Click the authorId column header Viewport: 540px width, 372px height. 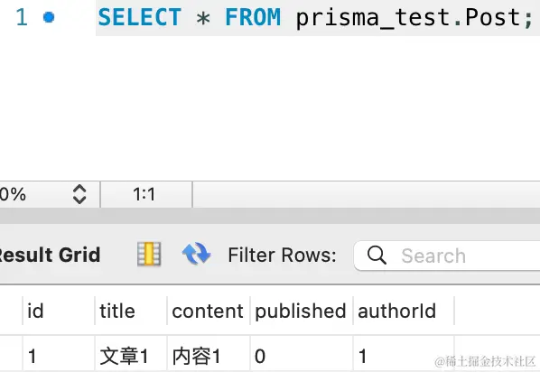404,311
